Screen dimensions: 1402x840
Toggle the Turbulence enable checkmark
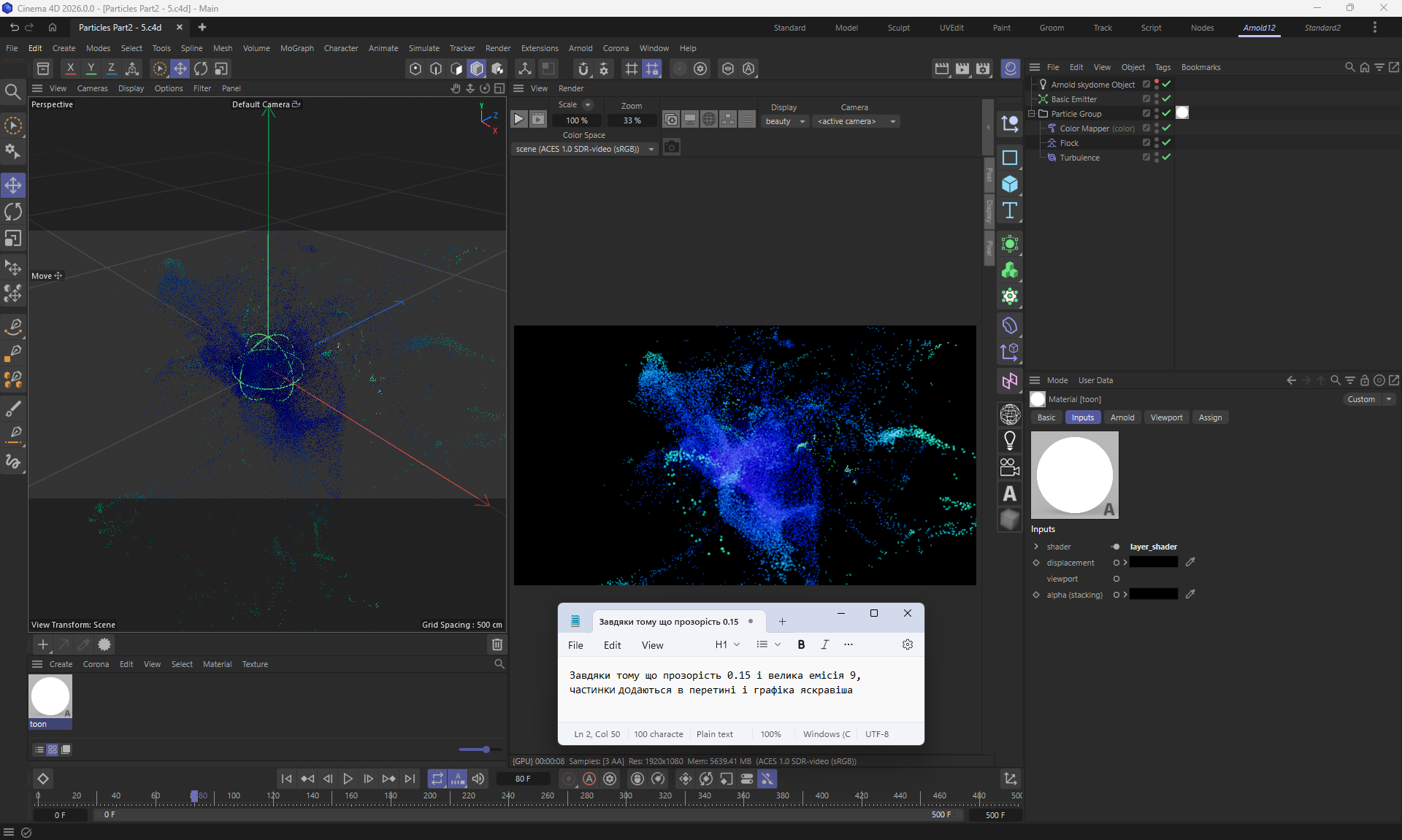[1167, 158]
